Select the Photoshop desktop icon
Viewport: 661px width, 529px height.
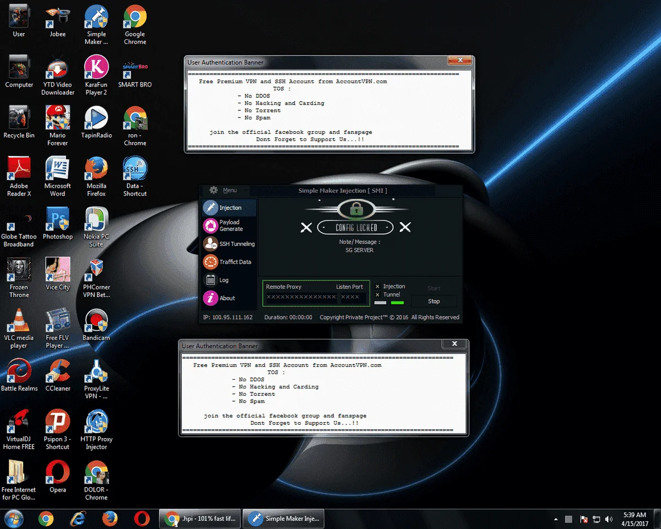(x=58, y=224)
